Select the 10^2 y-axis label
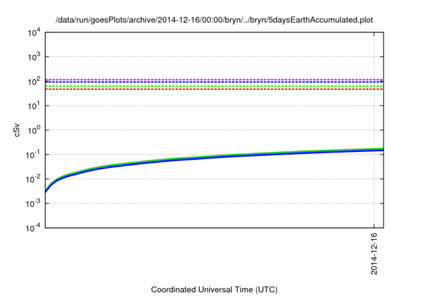Image resolution: width=423 pixels, height=296 pixels. pos(34,81)
